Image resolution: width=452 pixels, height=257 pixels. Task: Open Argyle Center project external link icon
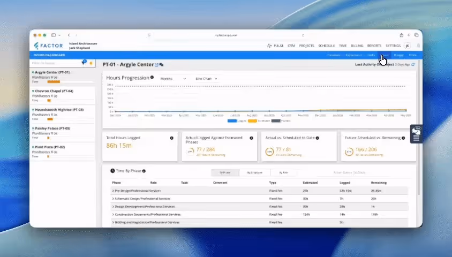tap(156, 65)
